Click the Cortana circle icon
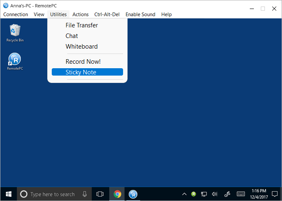 tap(24, 194)
